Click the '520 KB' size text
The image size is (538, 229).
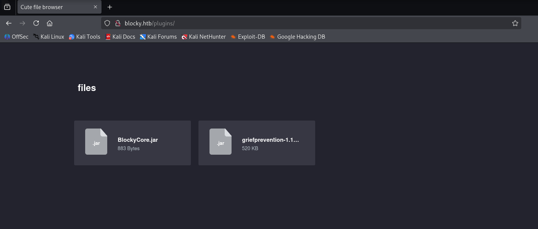[250, 148]
